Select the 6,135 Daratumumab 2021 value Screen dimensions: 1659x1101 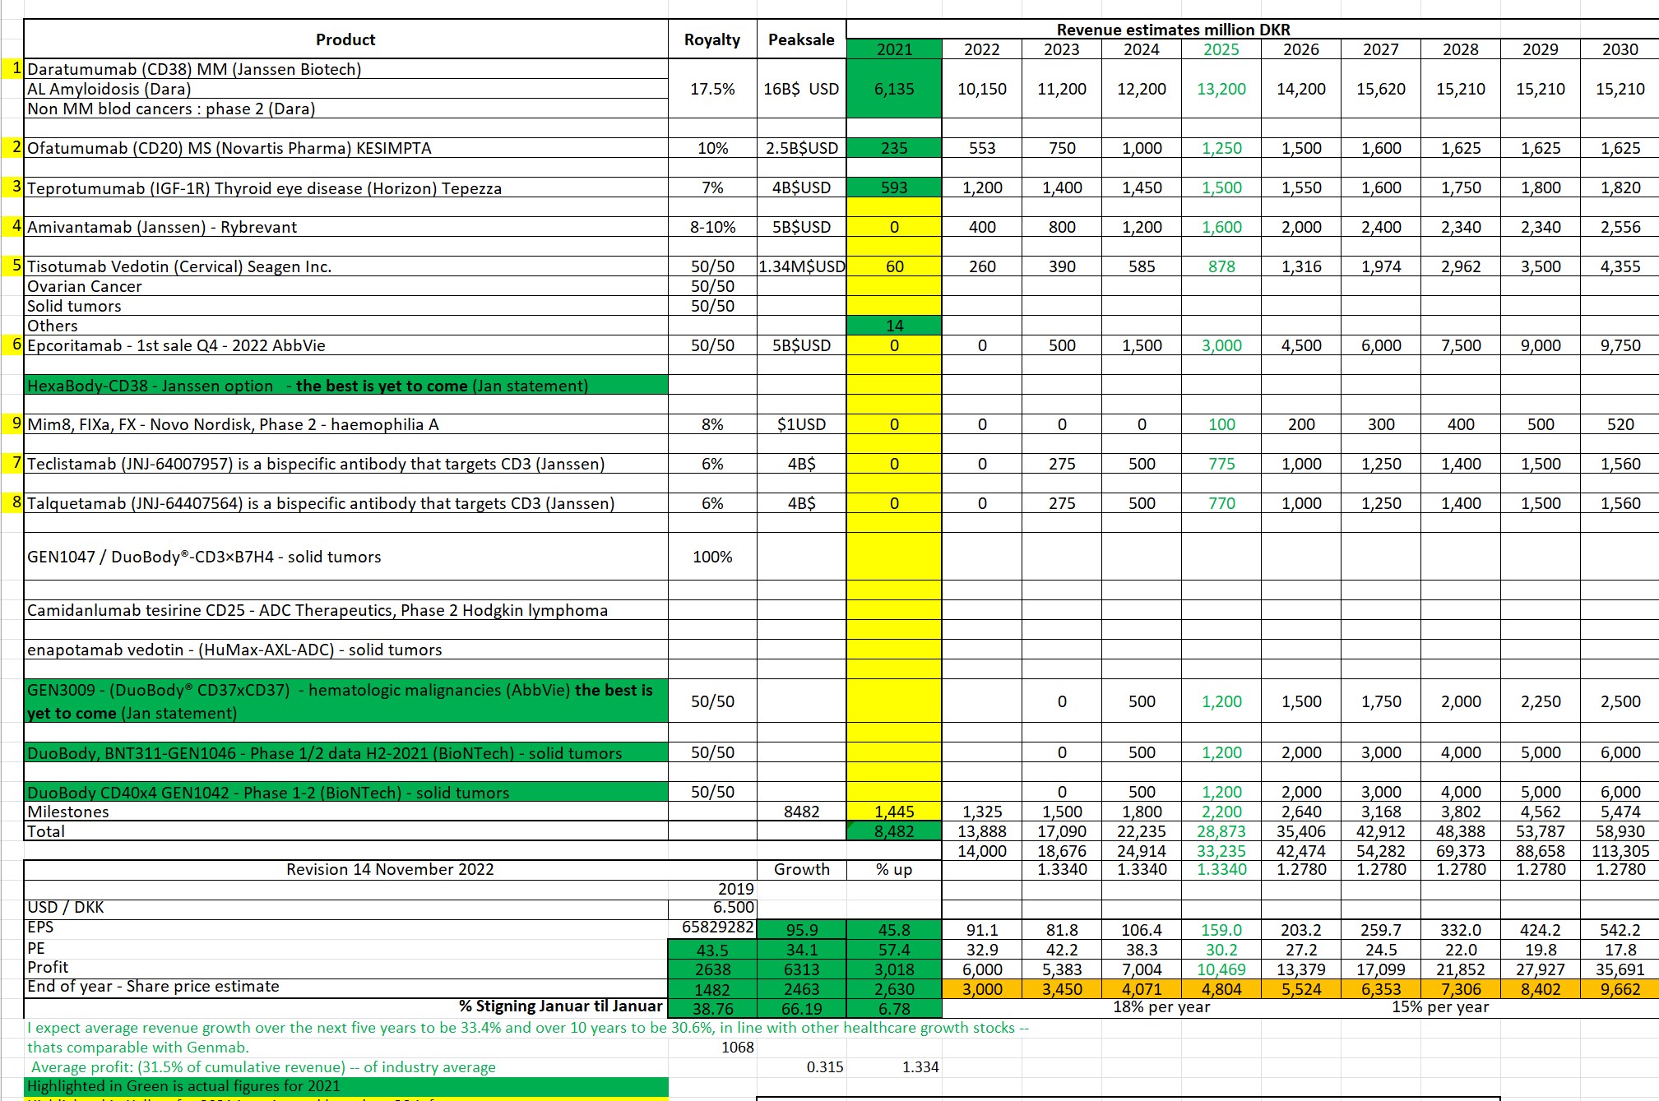894,89
